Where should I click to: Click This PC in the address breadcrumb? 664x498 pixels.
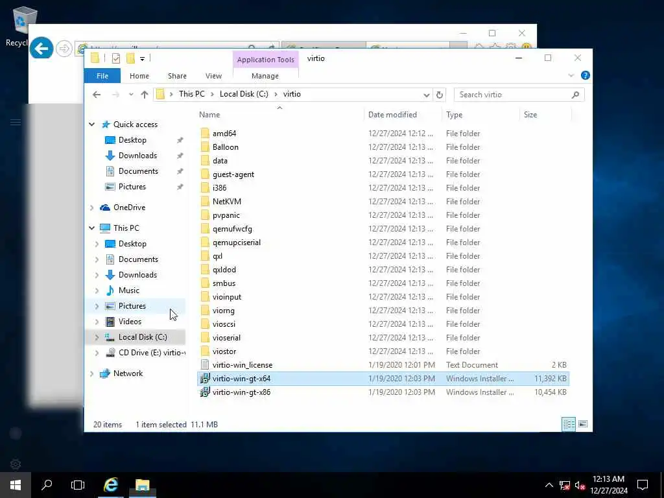pyautogui.click(x=191, y=94)
